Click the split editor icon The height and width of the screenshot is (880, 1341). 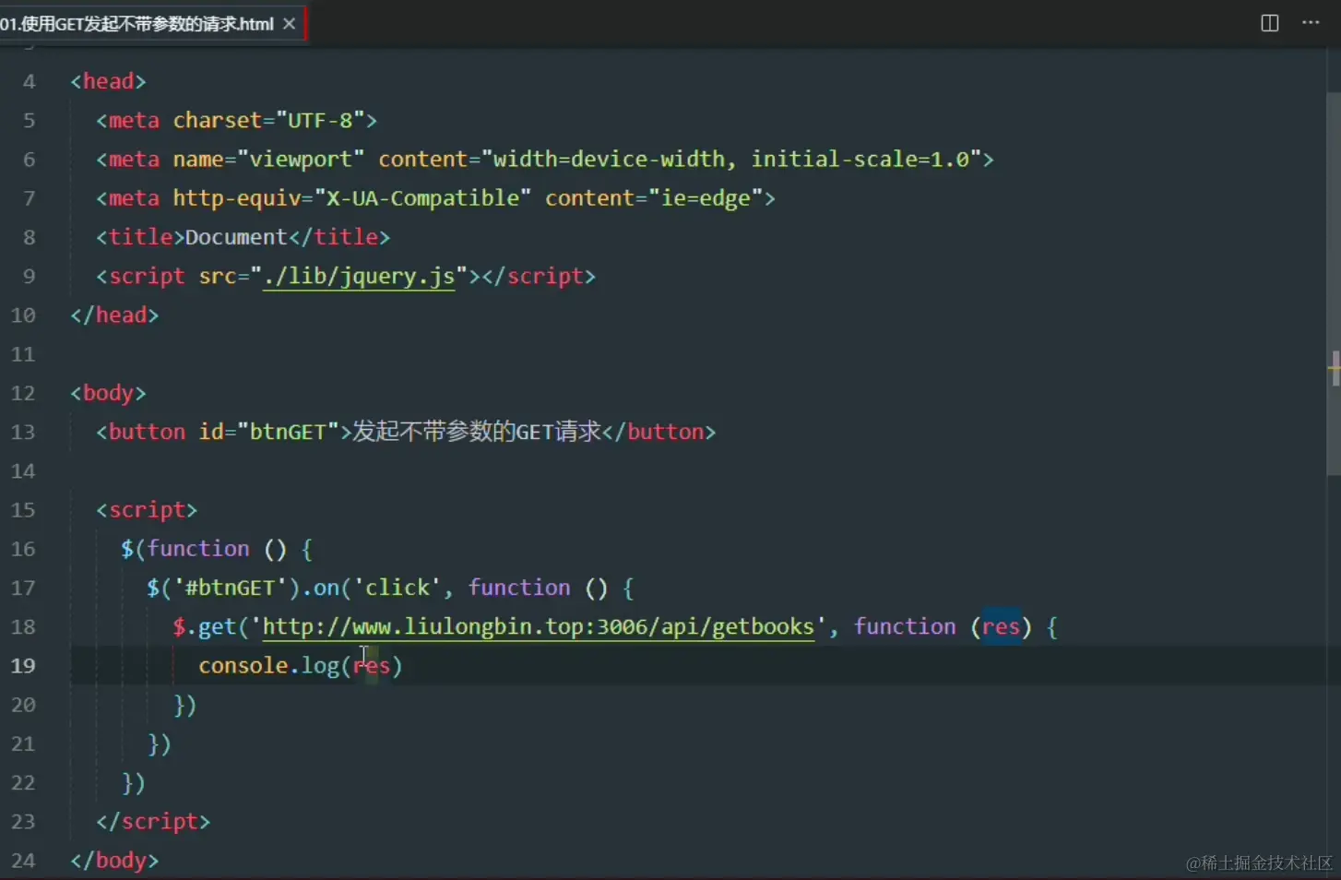coord(1270,23)
